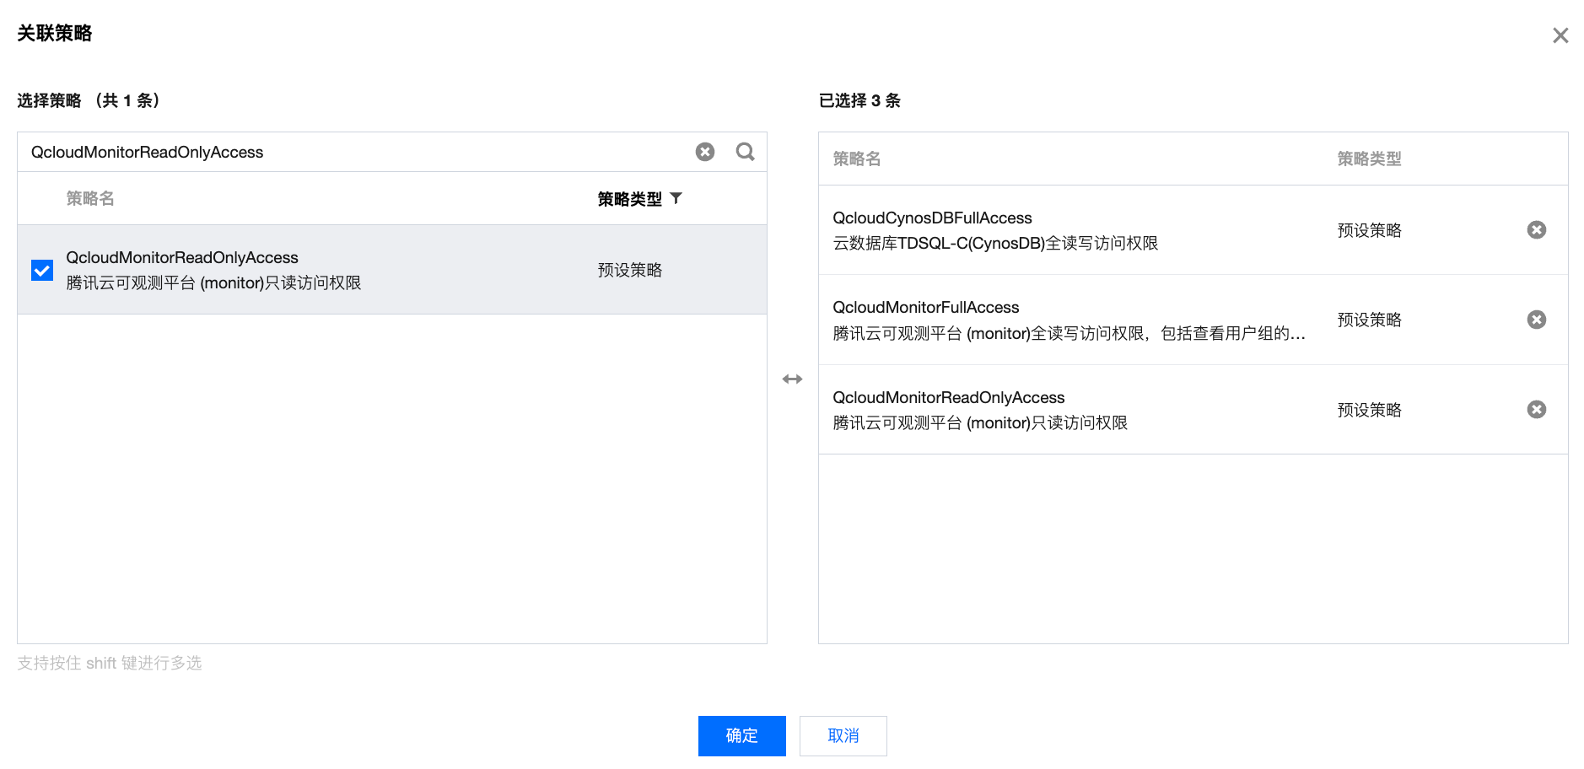This screenshot has width=1584, height=769.
Task: Open the 策略类型 filter funnel
Action: click(x=676, y=198)
